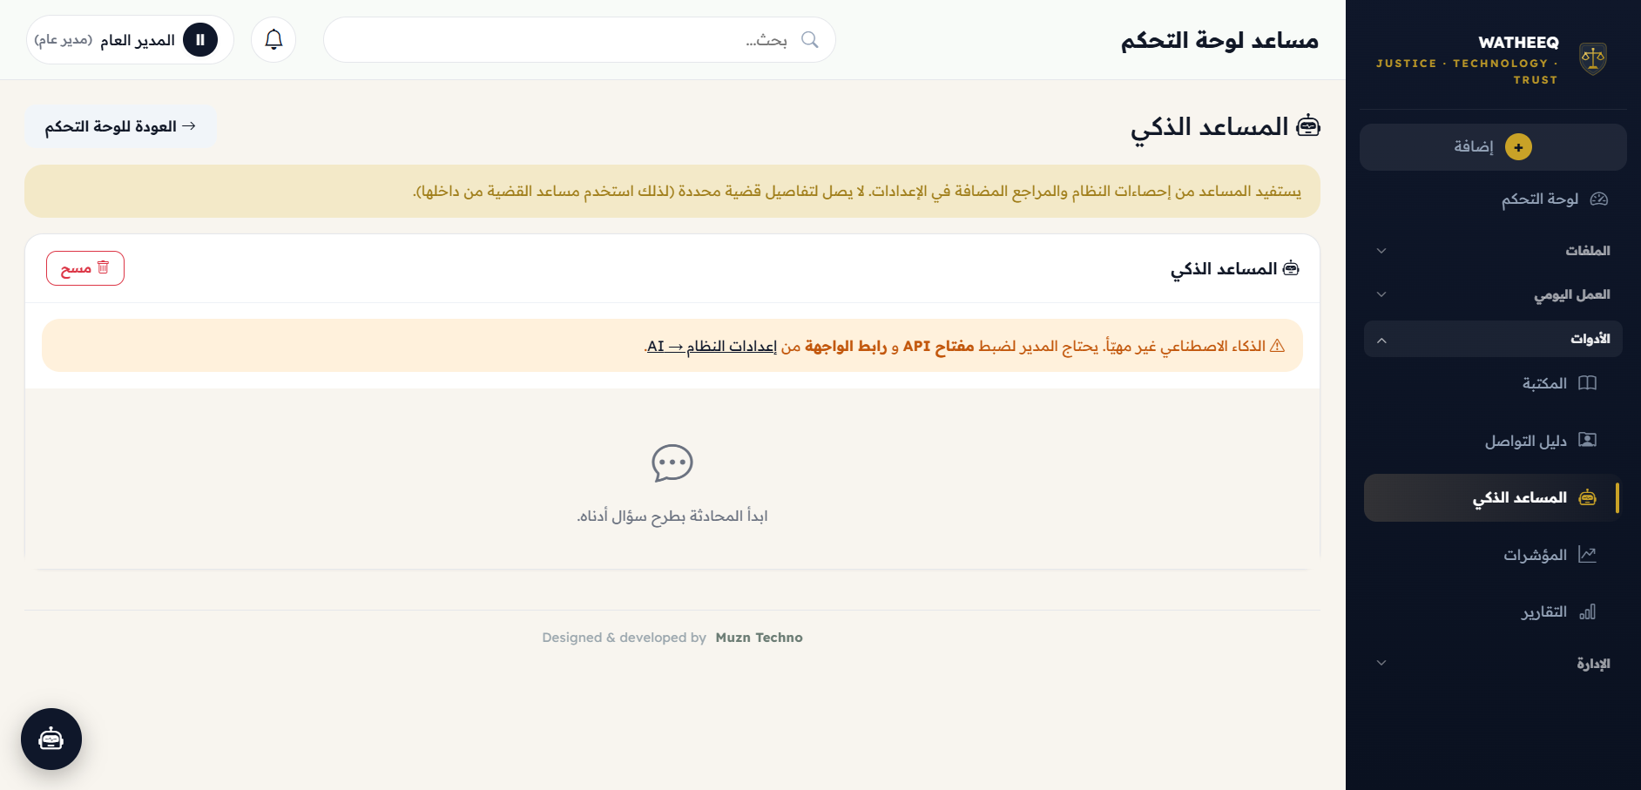Click العودة للوحة التحكم back button
The image size is (1641, 790).
120,126
